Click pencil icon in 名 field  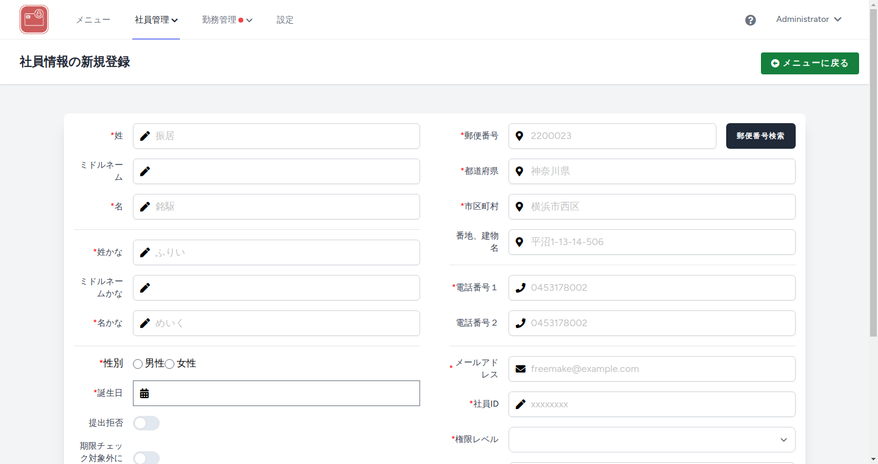point(145,207)
